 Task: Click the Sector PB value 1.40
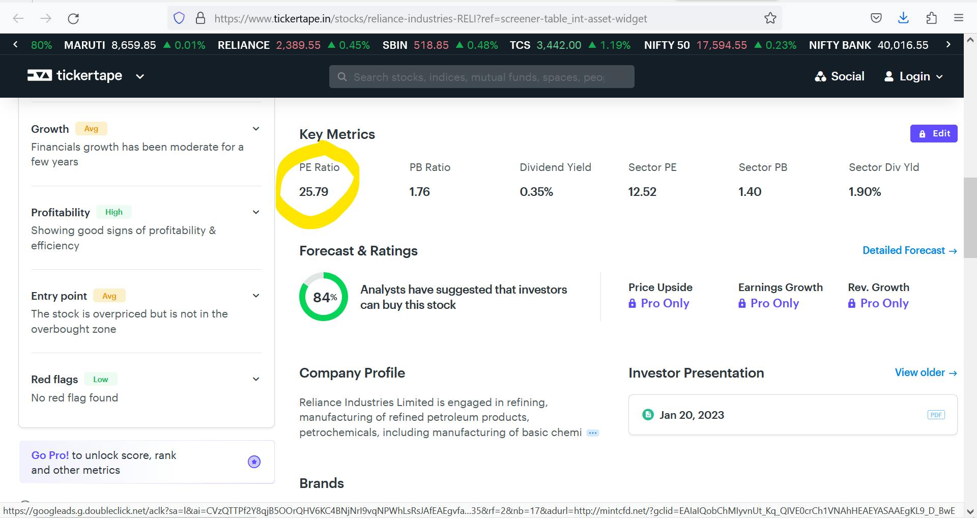pyautogui.click(x=750, y=192)
